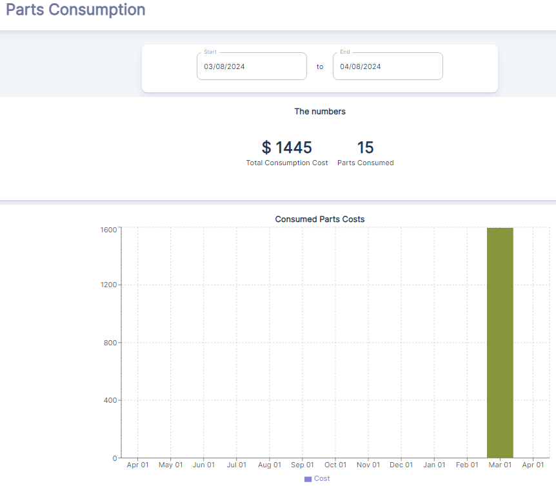The height and width of the screenshot is (486, 556).
Task: Click the Jan 01 x-axis label
Action: 434,465
